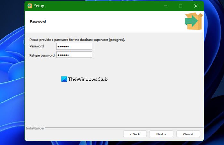Click the Setup title bar installer icon
The width and height of the screenshot is (224, 145).
pyautogui.click(x=30, y=6)
